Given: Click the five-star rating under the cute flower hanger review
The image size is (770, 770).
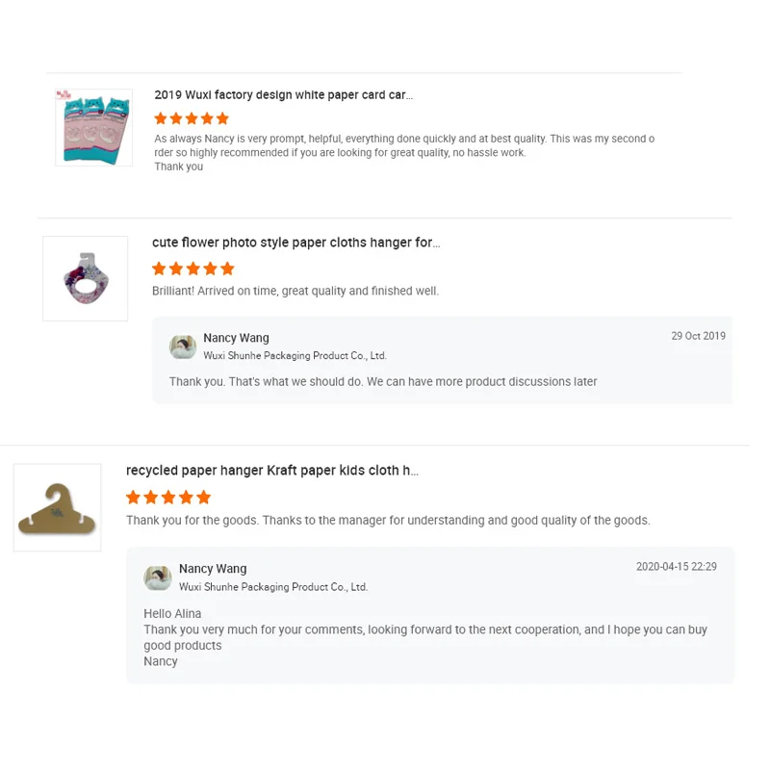Looking at the screenshot, I should [192, 269].
